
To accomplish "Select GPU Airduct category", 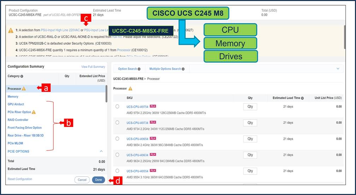I will pyautogui.click(x=16, y=104).
